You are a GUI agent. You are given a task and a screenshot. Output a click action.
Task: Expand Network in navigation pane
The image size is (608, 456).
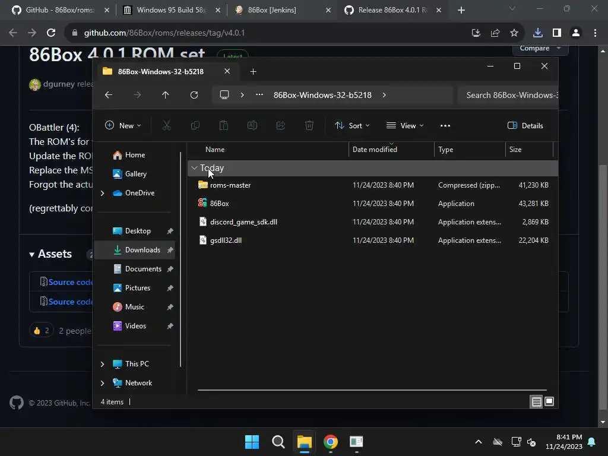(102, 383)
